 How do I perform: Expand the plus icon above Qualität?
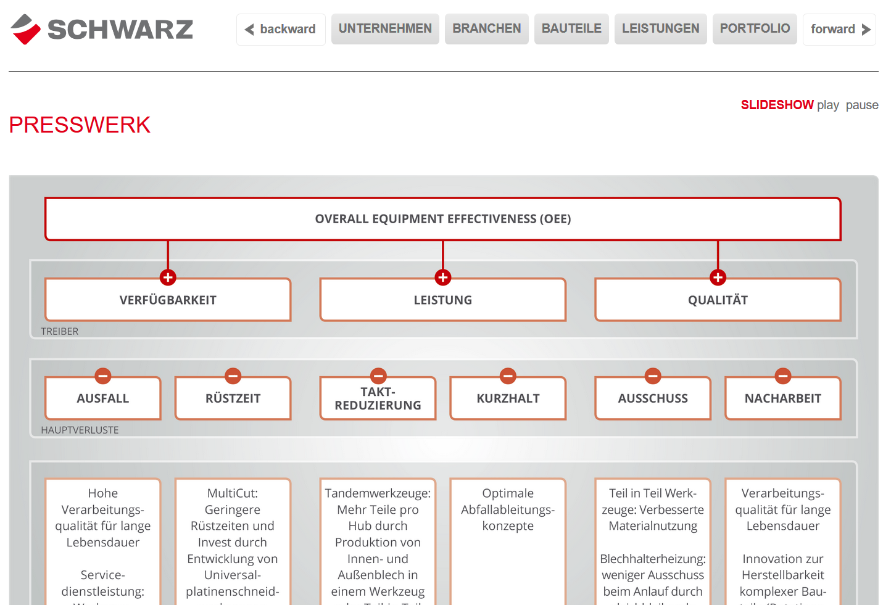click(718, 278)
